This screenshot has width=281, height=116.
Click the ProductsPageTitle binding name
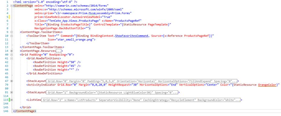coord(75,24)
